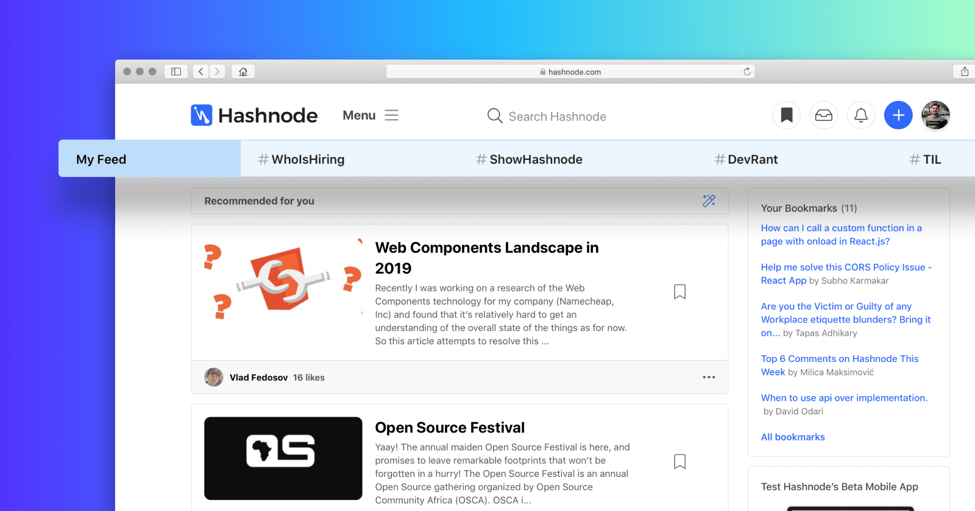Switch to the WhoIsHiring tab
This screenshot has height=511, width=975.
pos(301,159)
